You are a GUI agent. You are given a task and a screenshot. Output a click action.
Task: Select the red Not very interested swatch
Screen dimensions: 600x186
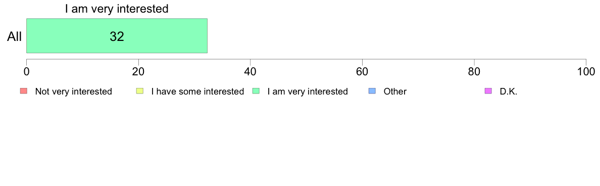click(24, 91)
